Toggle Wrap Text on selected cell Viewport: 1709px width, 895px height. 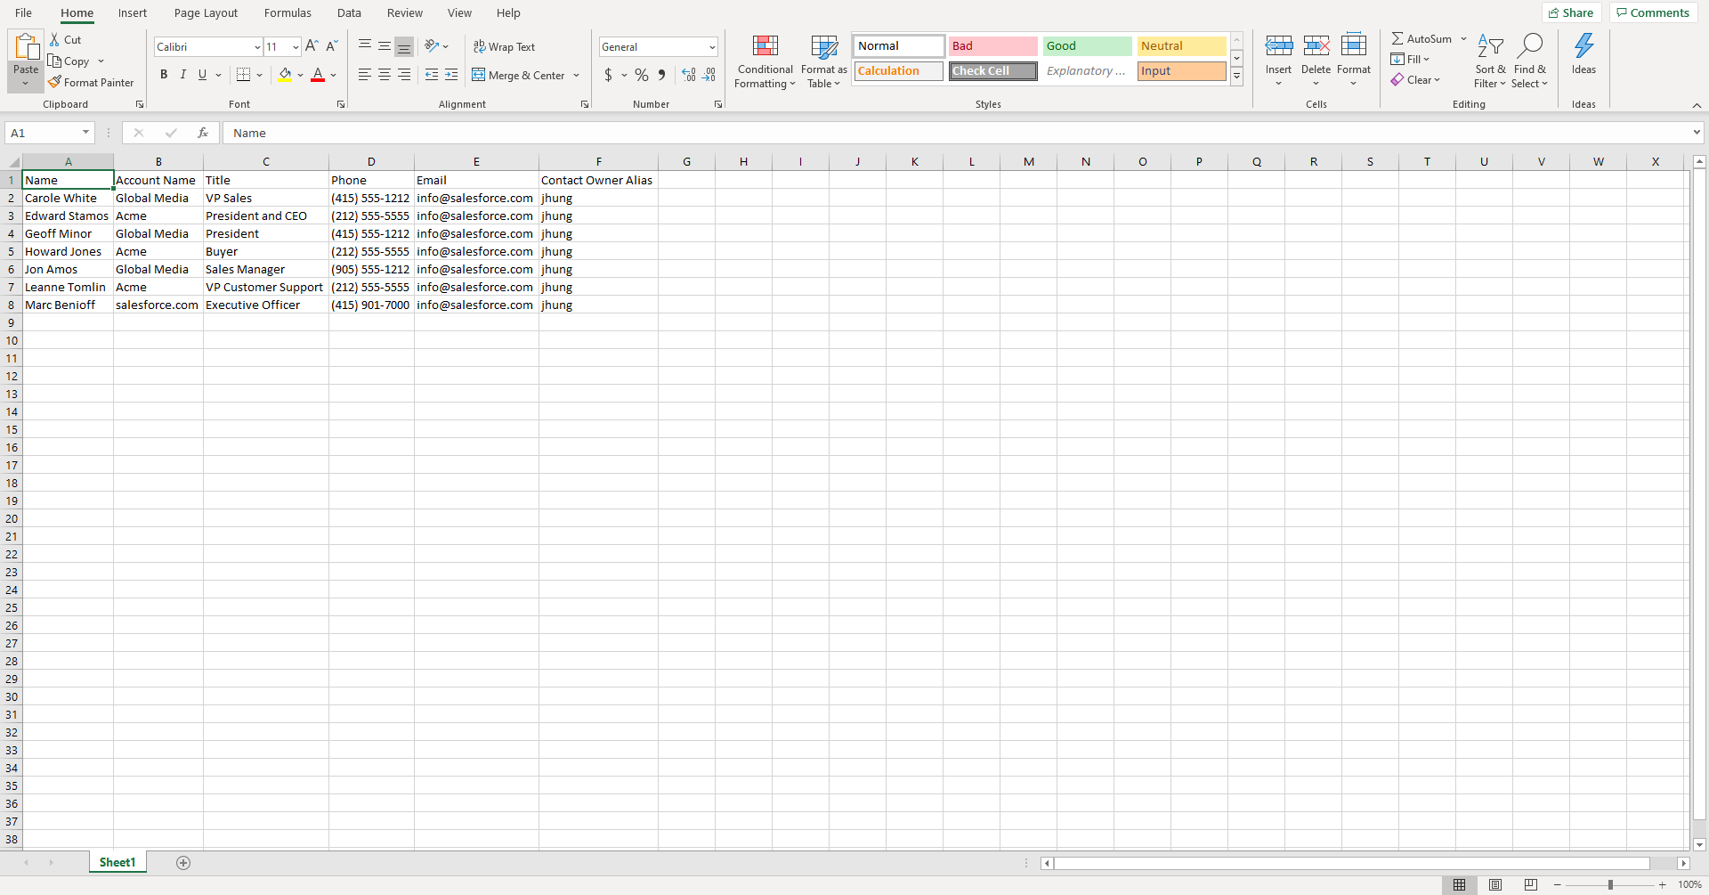504,46
